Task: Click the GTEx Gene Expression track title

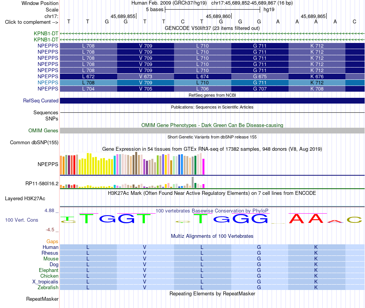Action: pyautogui.click(x=212, y=149)
